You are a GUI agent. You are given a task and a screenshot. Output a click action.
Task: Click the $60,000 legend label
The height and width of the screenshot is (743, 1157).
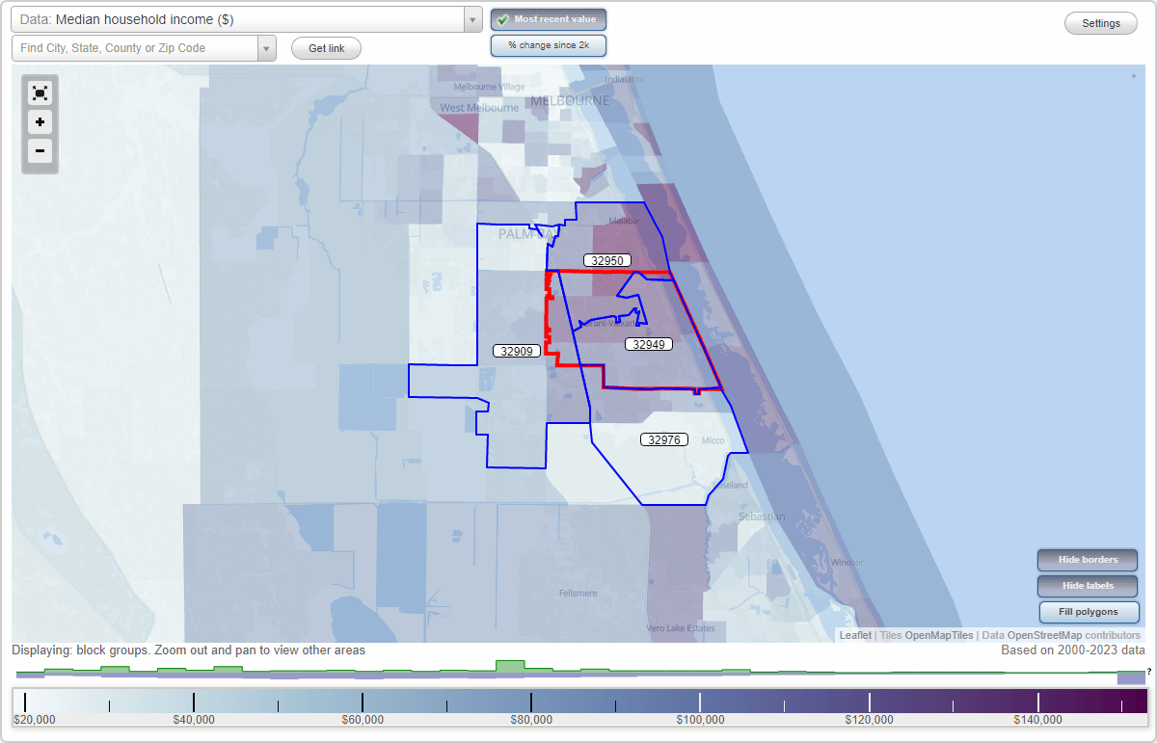point(363,720)
